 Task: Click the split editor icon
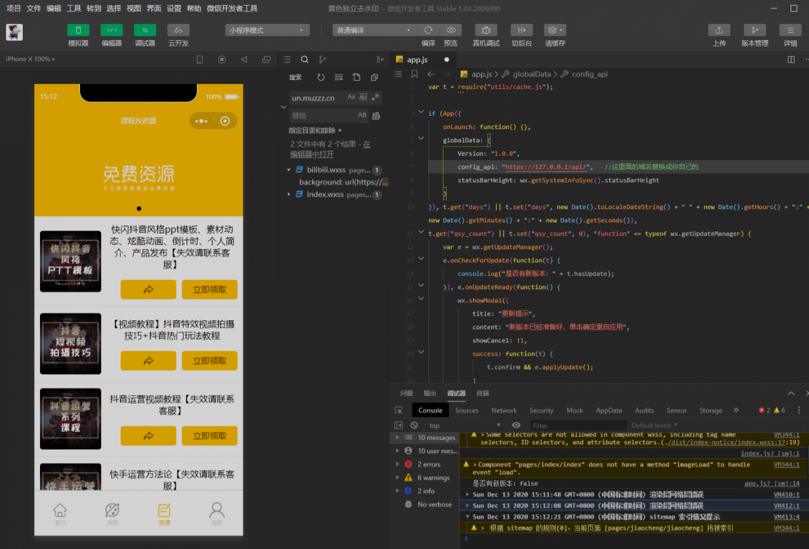791,60
